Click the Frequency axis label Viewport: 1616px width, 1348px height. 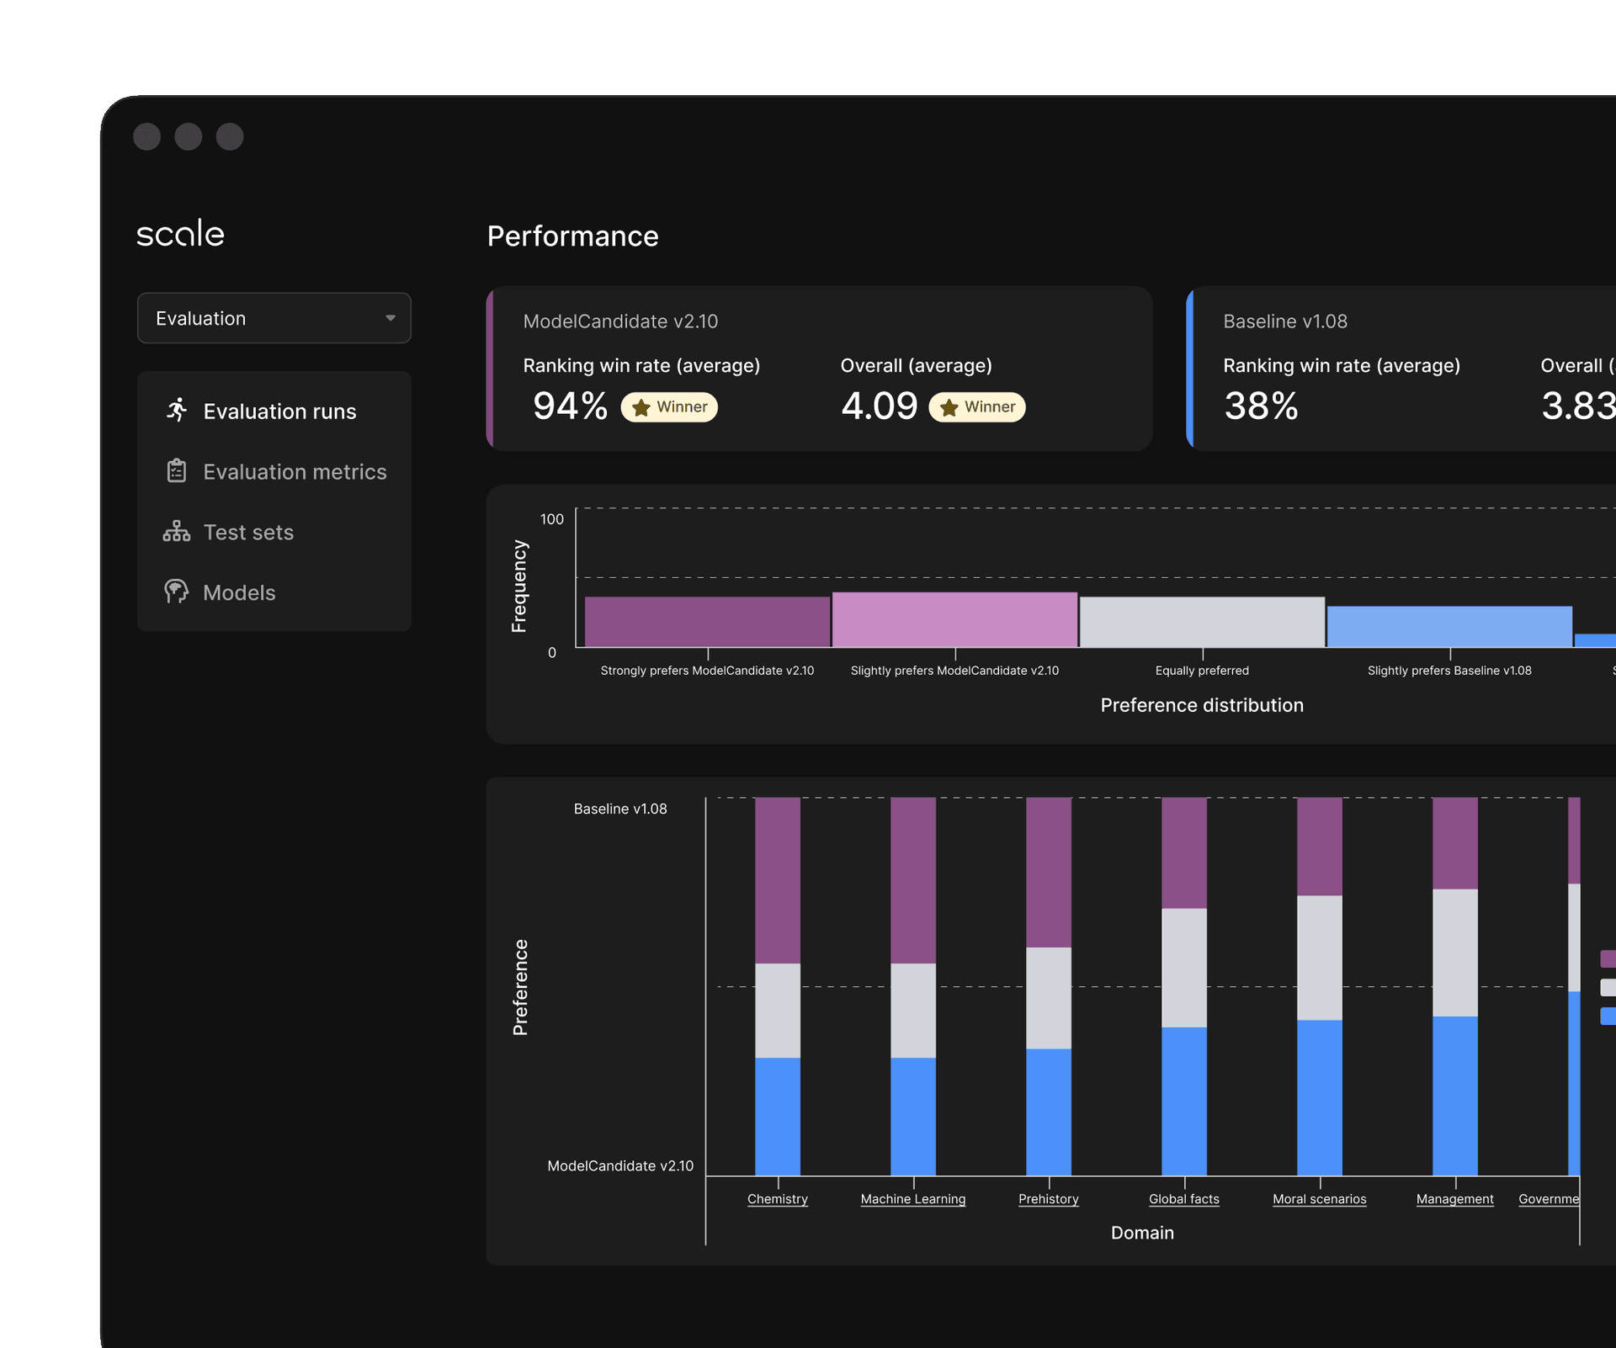pos(519,586)
